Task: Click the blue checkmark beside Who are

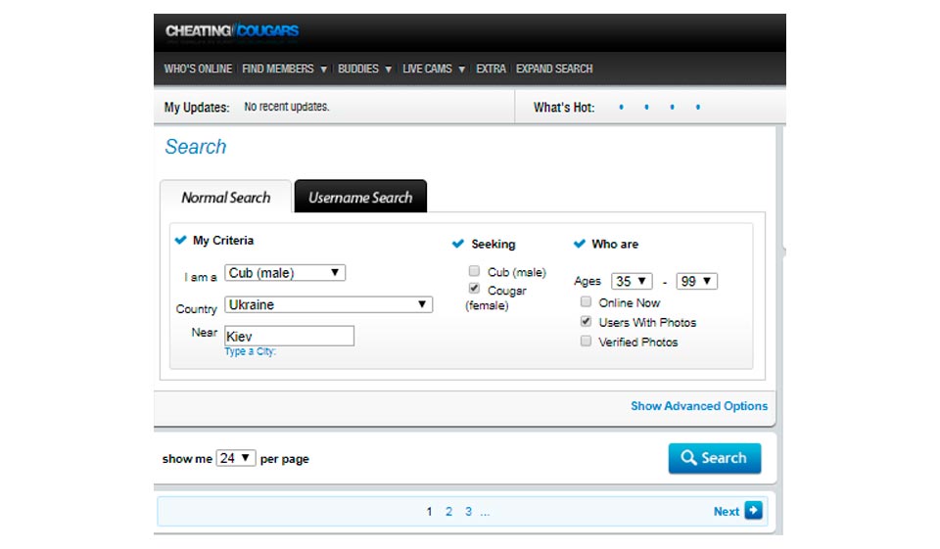Action: [x=579, y=244]
